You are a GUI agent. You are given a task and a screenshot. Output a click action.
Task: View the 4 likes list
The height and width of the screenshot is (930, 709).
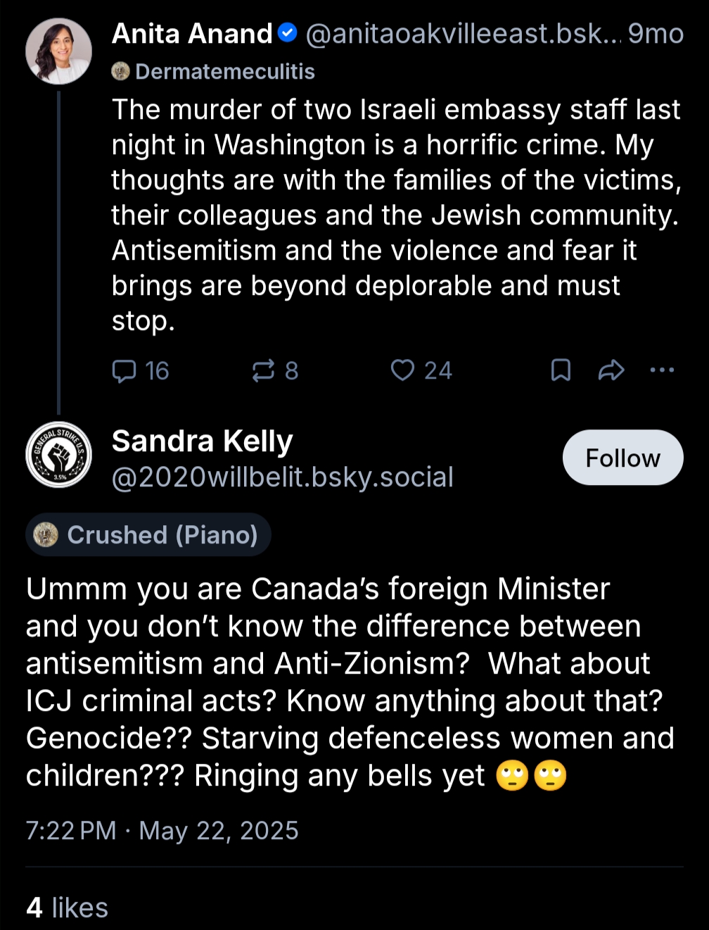[67, 907]
